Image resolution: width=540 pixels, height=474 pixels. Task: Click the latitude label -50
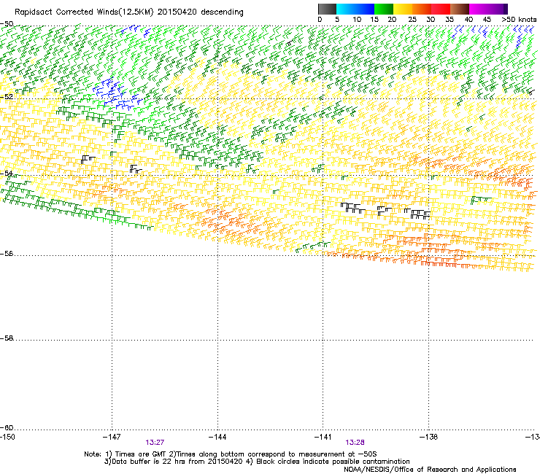coord(7,24)
